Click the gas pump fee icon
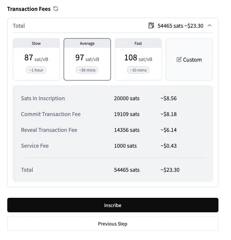The height and width of the screenshot is (240, 231). (151, 25)
